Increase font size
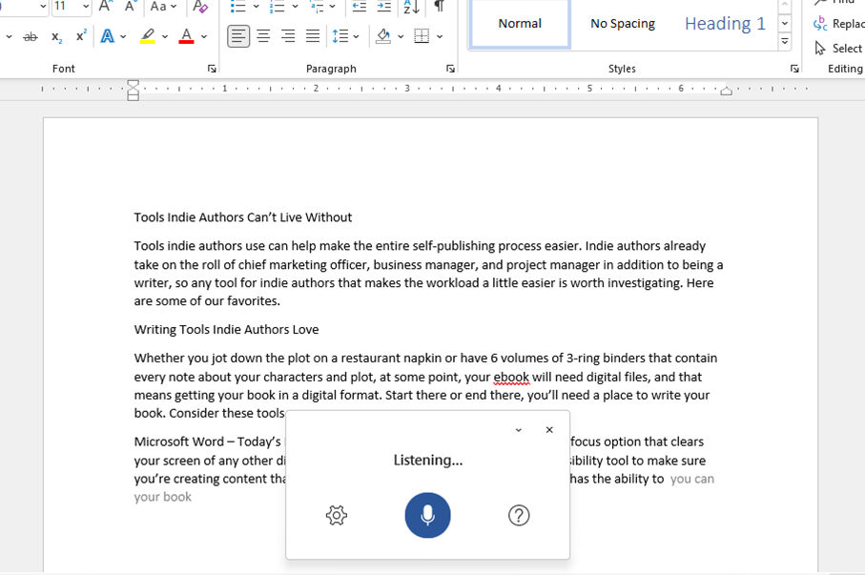This screenshot has width=865, height=575. (x=105, y=7)
